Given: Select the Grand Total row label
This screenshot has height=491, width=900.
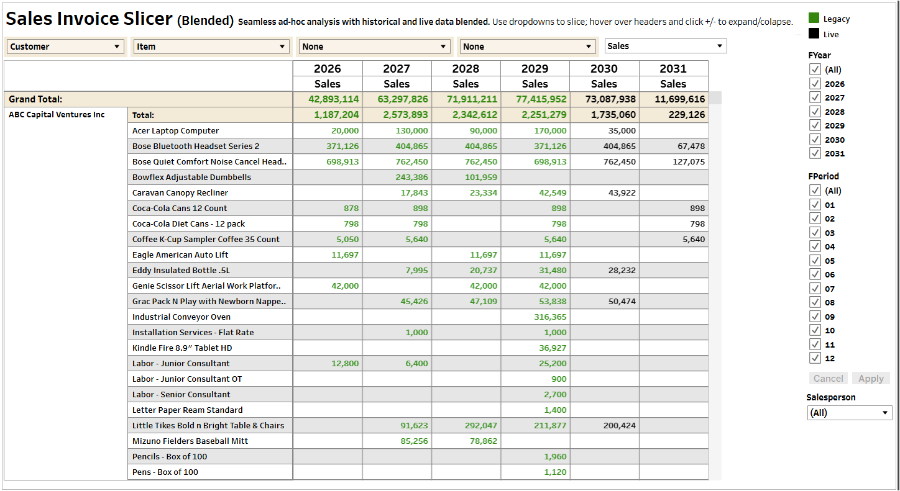Looking at the screenshot, I should 35,99.
